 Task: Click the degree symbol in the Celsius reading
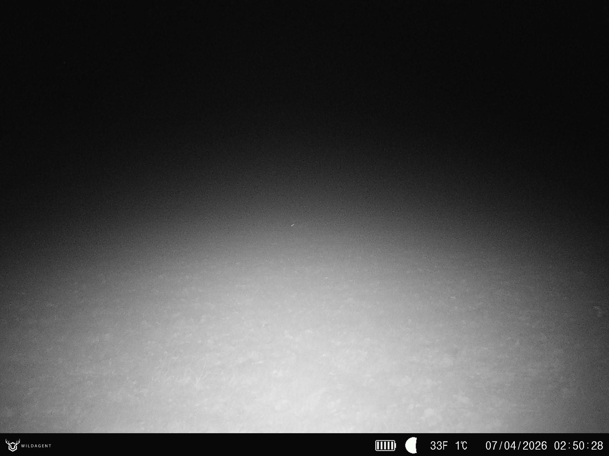pos(462,442)
